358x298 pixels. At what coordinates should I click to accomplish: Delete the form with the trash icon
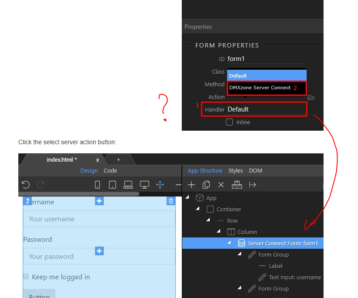(171, 201)
